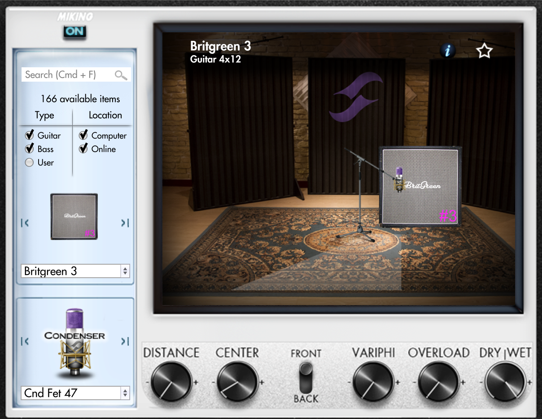Go to previous cabinet arrow
The width and height of the screenshot is (542, 419).
(x=25, y=223)
